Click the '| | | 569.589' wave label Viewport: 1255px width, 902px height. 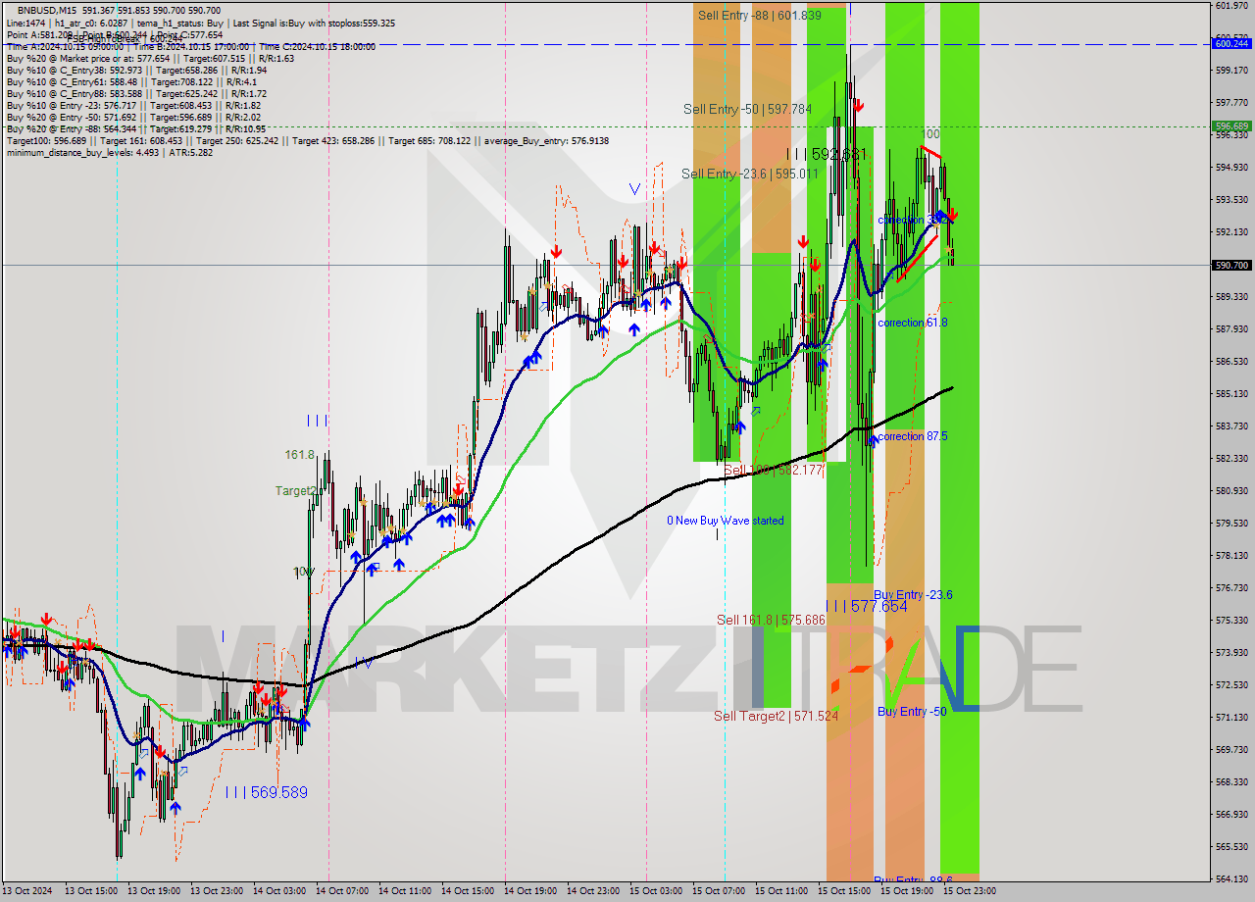point(267,792)
